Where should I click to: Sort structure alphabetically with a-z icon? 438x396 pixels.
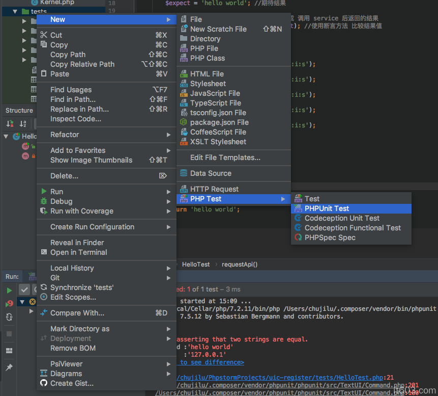[22, 124]
